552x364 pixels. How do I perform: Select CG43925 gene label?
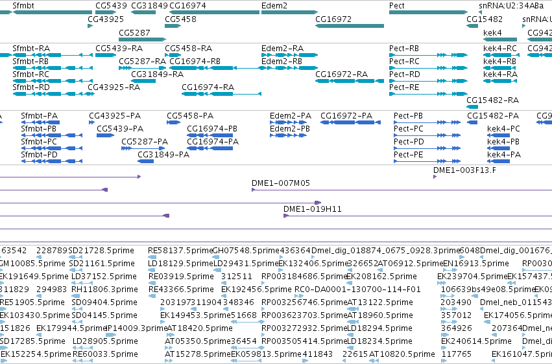[106, 19]
